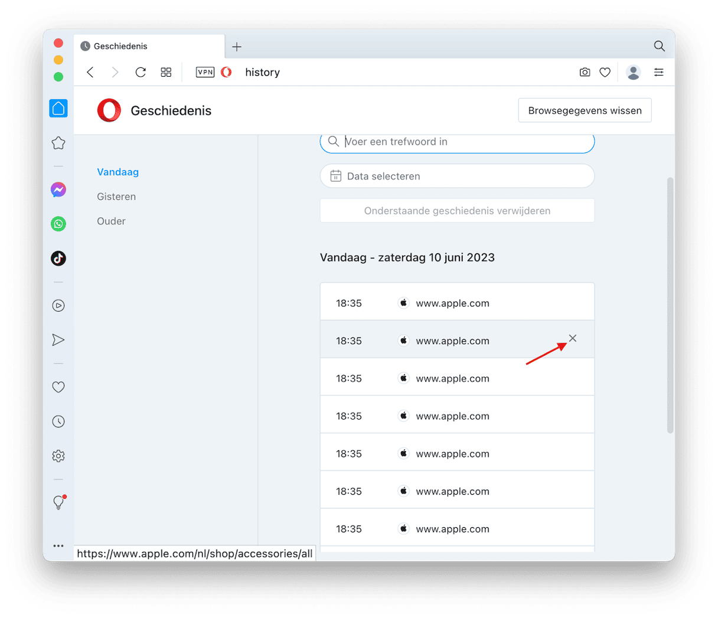718x618 pixels.
Task: Search open tabs with the magnifier icon
Action: [x=660, y=46]
